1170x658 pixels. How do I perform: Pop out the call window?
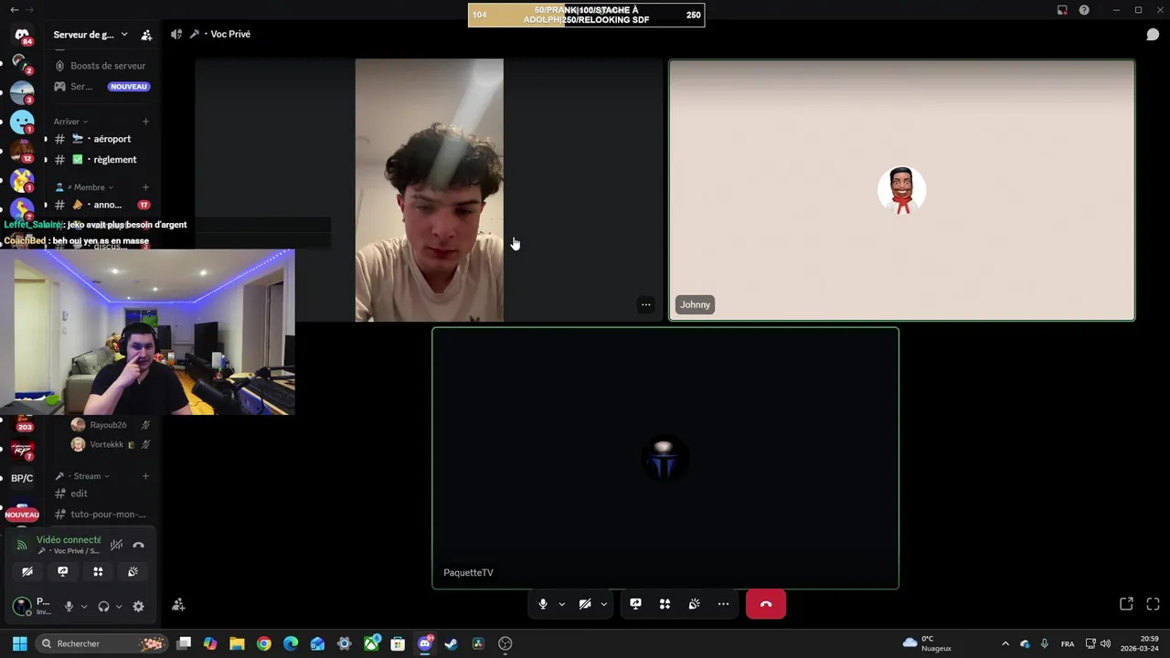pyautogui.click(x=1126, y=604)
